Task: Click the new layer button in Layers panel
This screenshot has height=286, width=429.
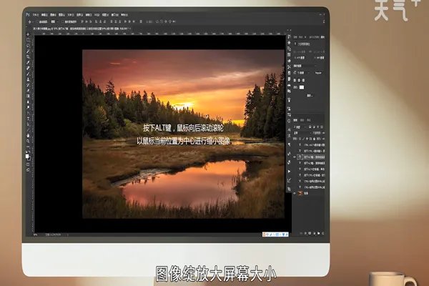Action: (319, 234)
